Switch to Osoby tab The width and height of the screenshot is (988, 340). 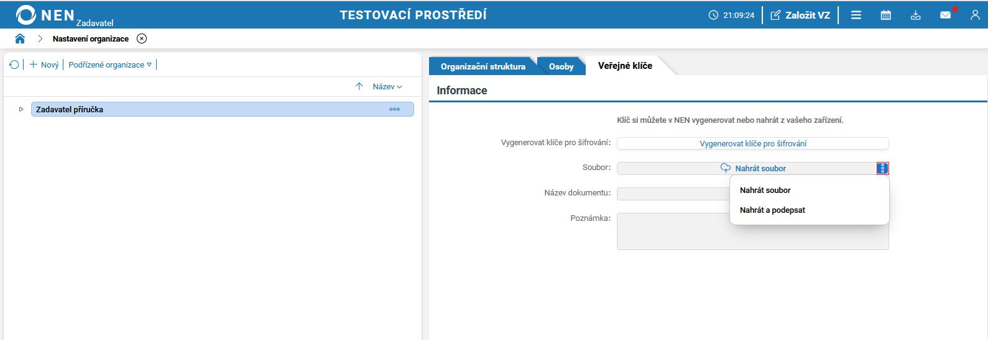561,66
